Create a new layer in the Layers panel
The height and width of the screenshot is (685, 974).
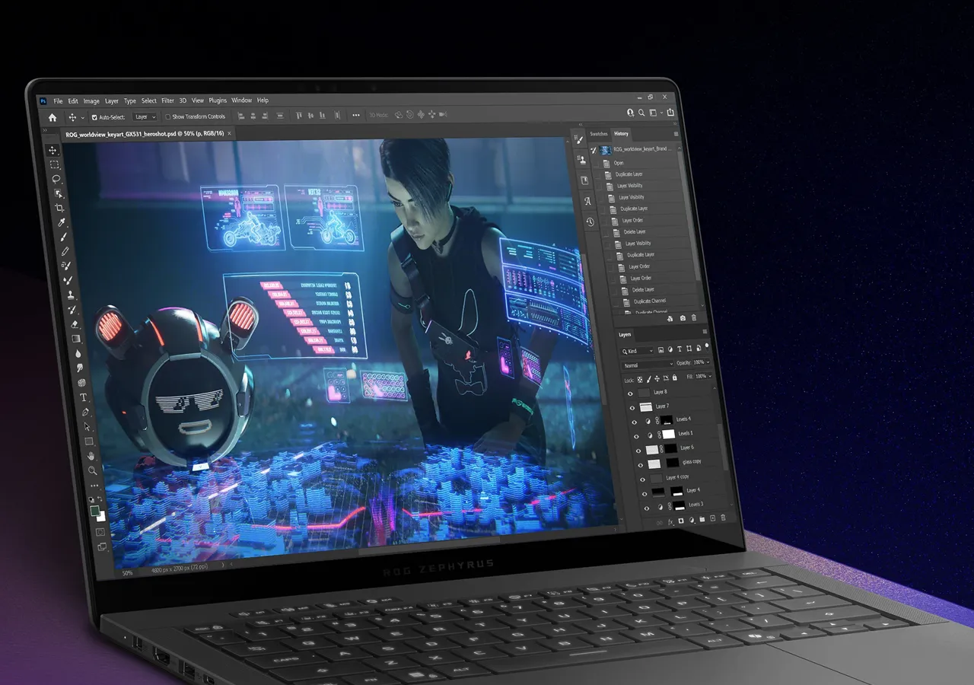pyautogui.click(x=712, y=519)
